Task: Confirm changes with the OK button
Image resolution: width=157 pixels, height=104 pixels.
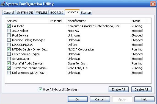Action: click(78, 99)
